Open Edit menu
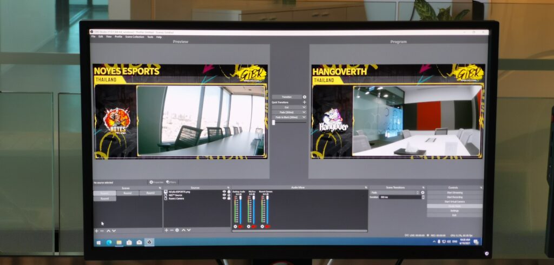554x265 pixels. [x=101, y=37]
